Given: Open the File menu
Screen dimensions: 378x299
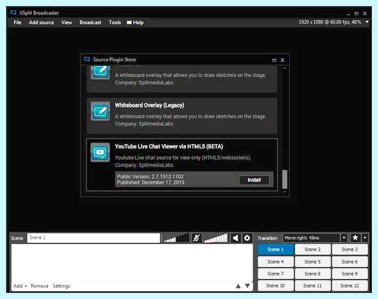Looking at the screenshot, I should tap(17, 23).
